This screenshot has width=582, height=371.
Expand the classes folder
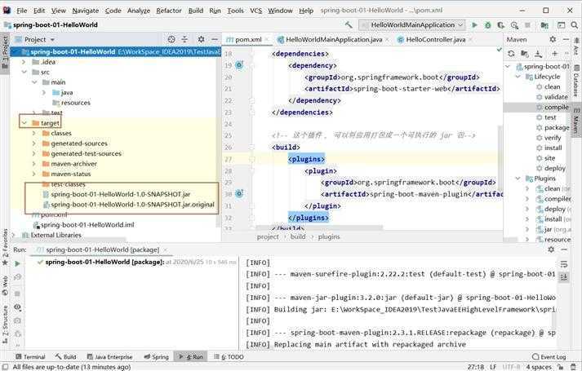34,133
